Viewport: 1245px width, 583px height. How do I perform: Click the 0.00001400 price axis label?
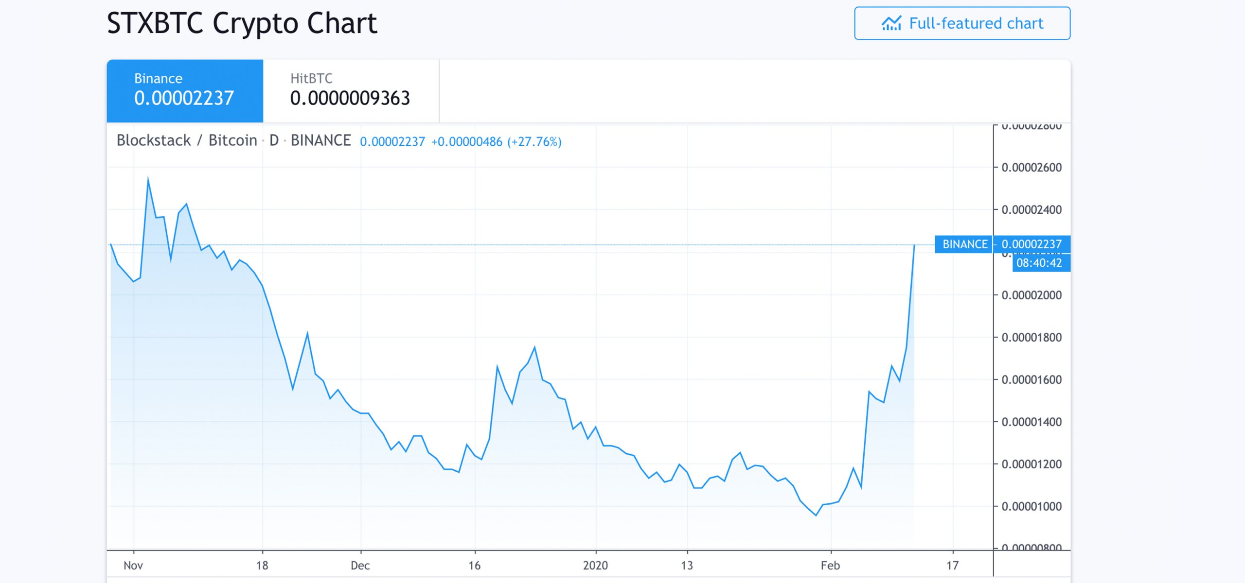point(1032,422)
